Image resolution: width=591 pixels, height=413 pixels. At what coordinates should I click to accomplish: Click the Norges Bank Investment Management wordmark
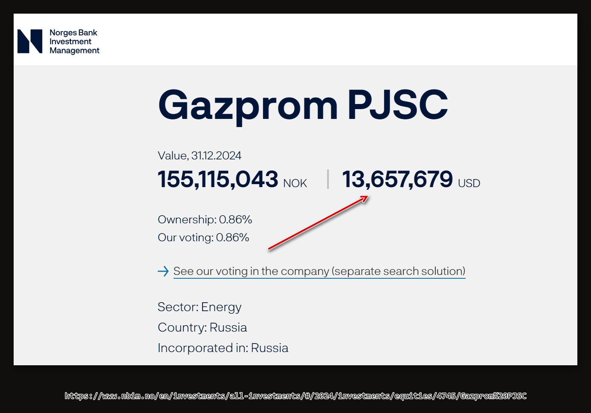tap(74, 41)
